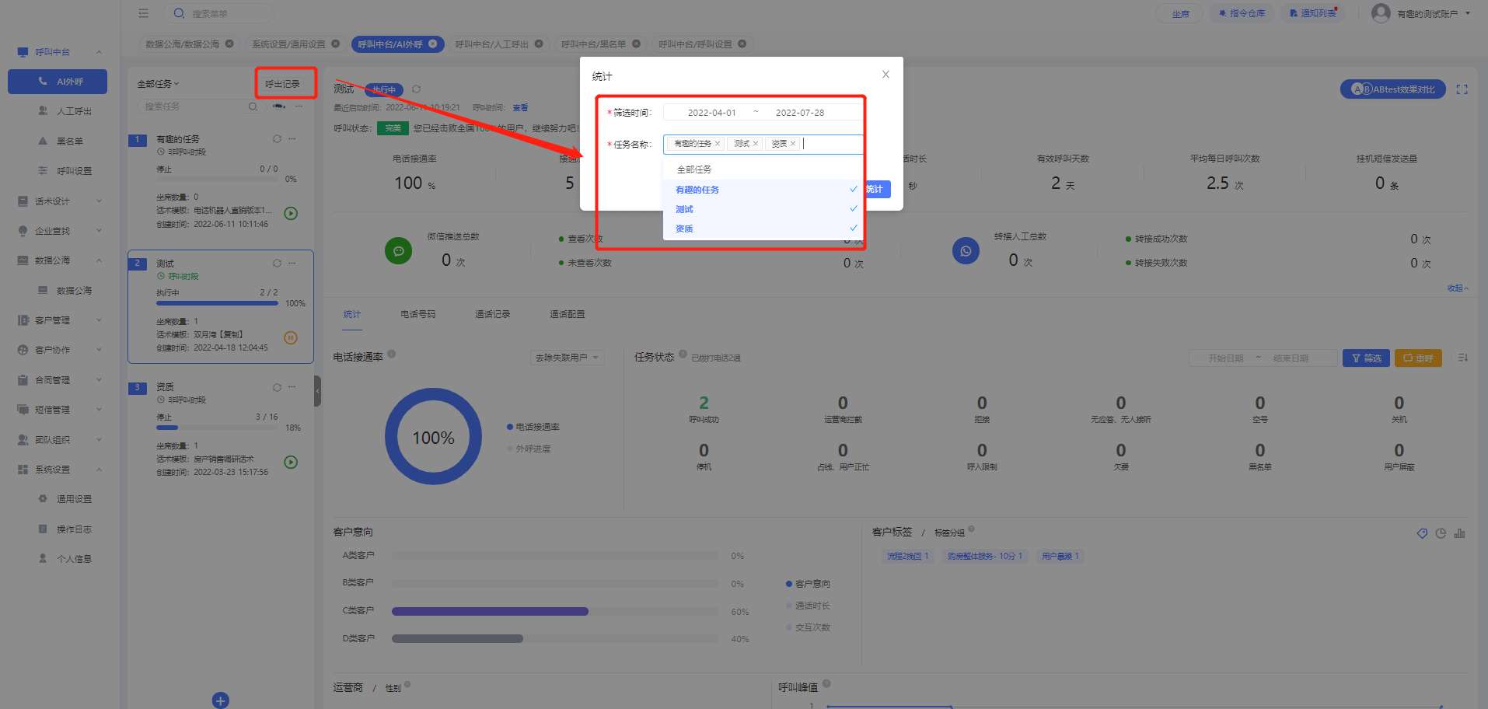1488x709 pixels.
Task: Toggle the 外呼进度 chart legend
Action: point(529,449)
